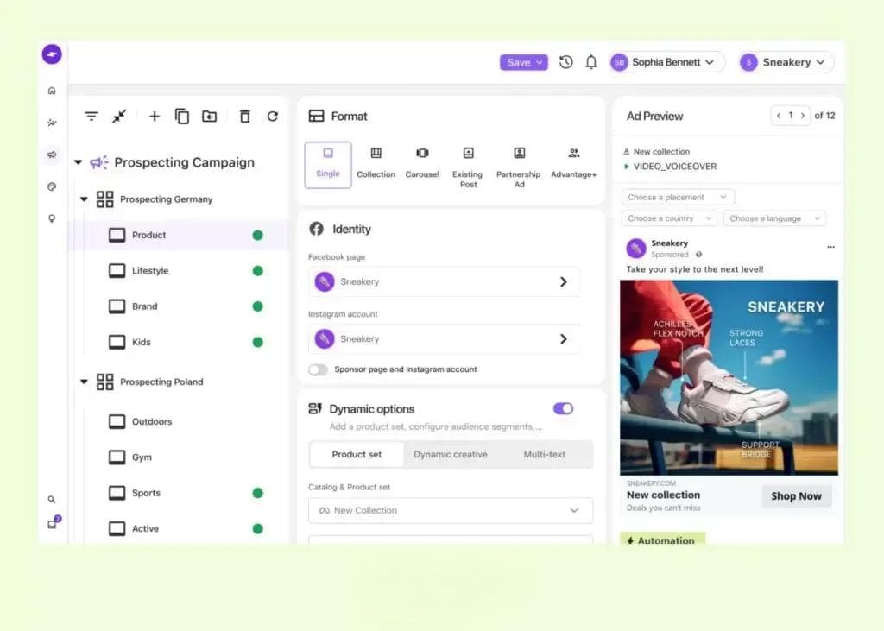Open the Choose a language dropdown

click(x=773, y=218)
